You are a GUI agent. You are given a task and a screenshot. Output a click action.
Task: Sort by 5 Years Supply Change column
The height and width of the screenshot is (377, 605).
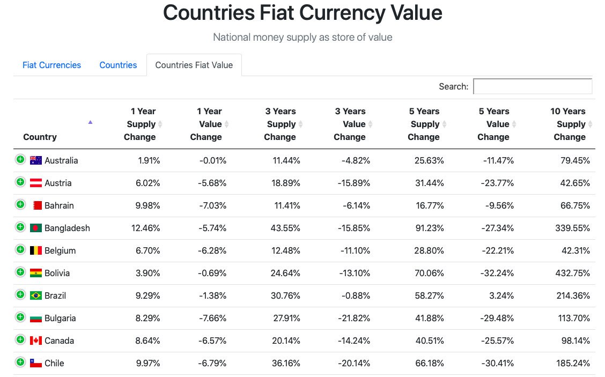tap(425, 124)
